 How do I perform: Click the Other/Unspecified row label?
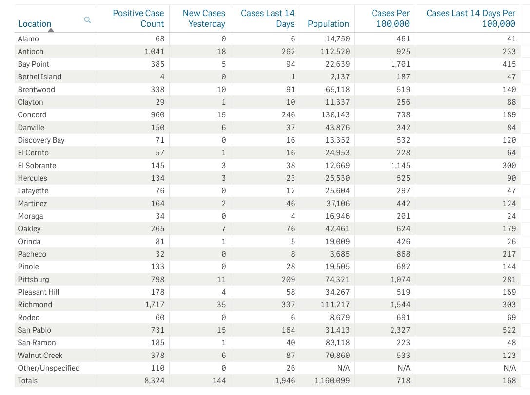(48, 368)
